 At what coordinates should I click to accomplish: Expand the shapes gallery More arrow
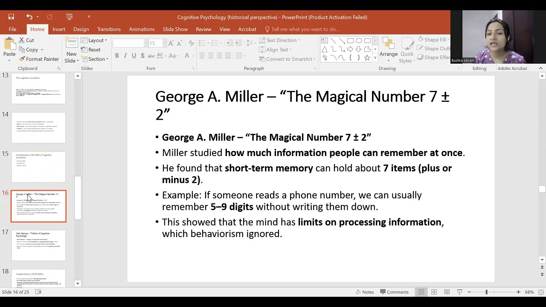pyautogui.click(x=375, y=58)
